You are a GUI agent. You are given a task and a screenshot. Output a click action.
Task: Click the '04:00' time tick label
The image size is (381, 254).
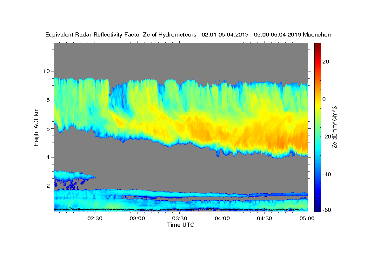coord(222,218)
